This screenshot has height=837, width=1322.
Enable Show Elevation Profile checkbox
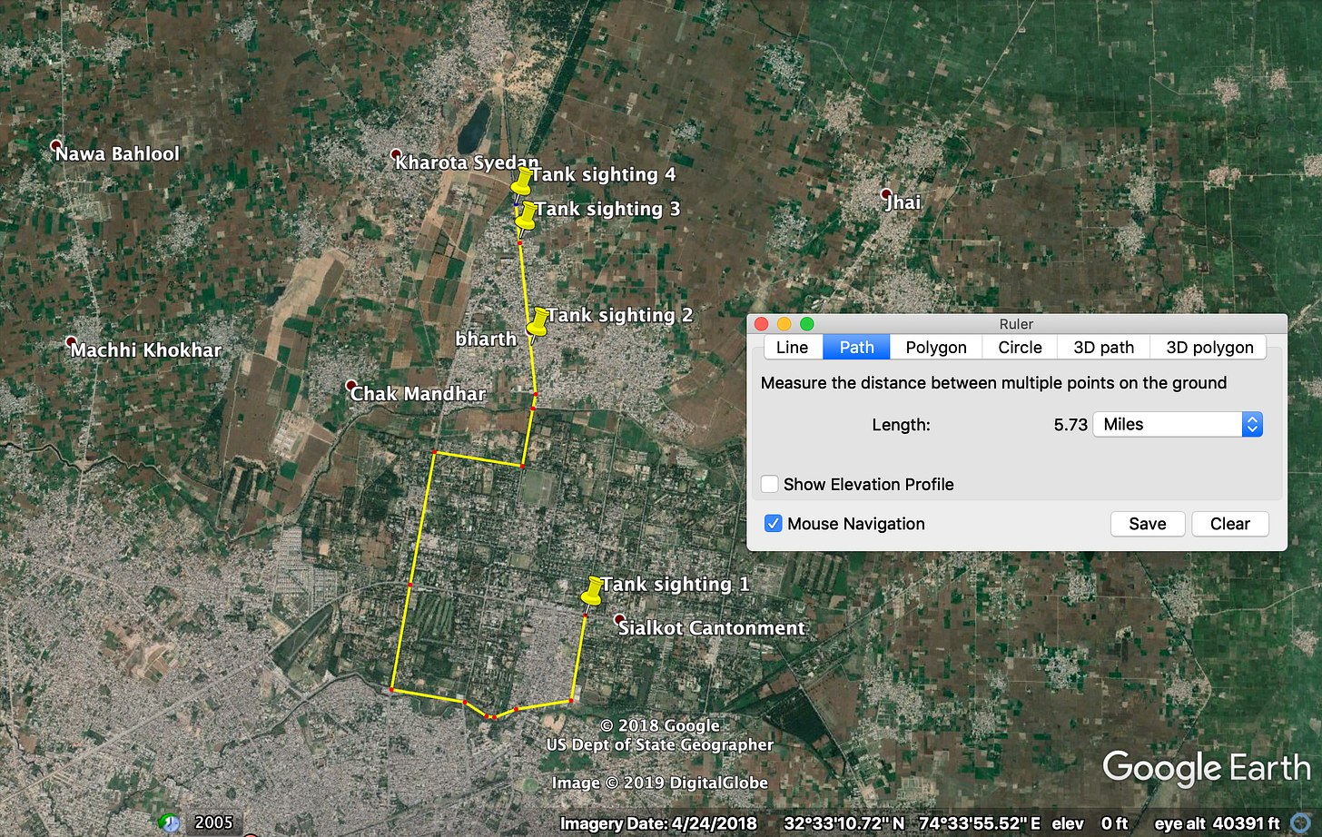point(770,484)
